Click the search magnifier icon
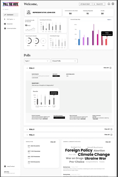This screenshot has height=177, width=118. 3,9
